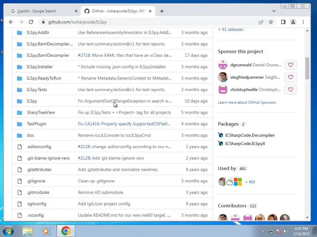Viewport: 317px width, 237px height.
Task: Sponsor christophwille with heart button
Action: pyautogui.click(x=290, y=89)
